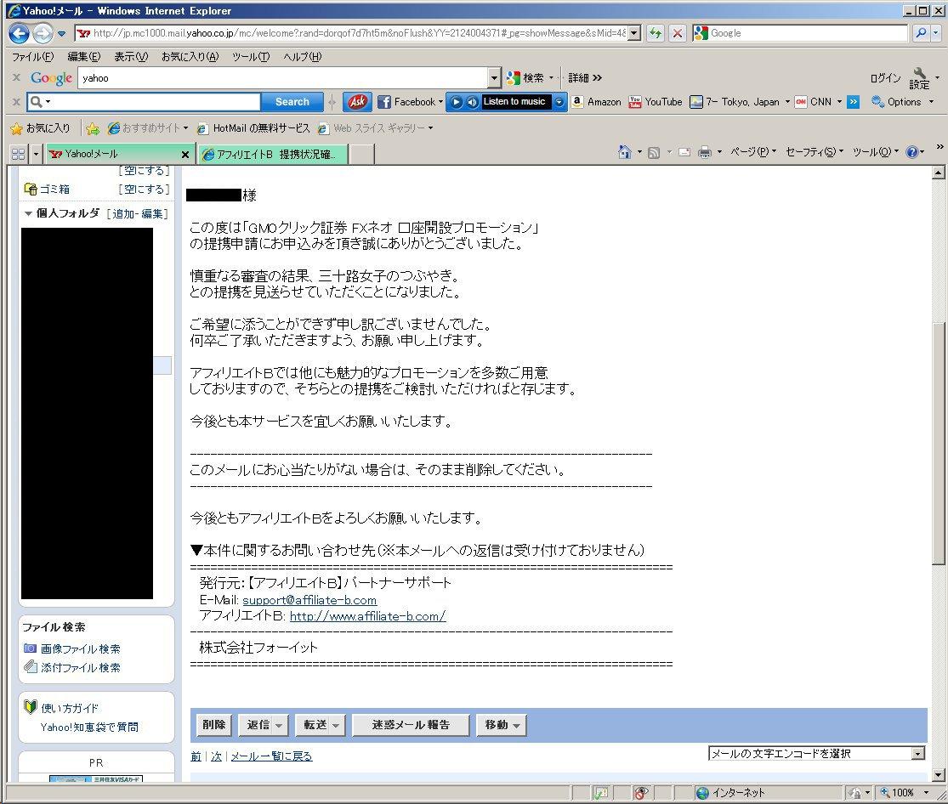Click the 画像ファイル検索 link
The image size is (948, 804).
point(81,648)
